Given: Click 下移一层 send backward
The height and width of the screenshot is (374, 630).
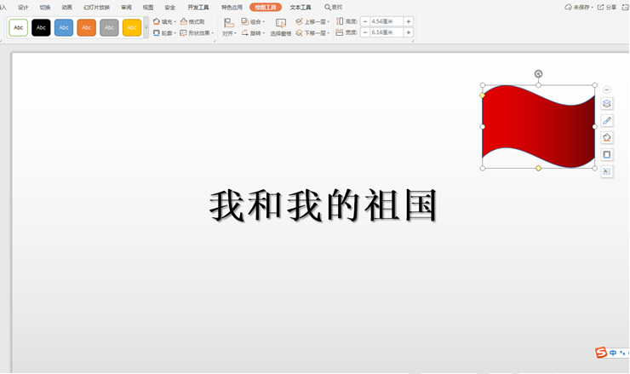Looking at the screenshot, I should [x=310, y=33].
